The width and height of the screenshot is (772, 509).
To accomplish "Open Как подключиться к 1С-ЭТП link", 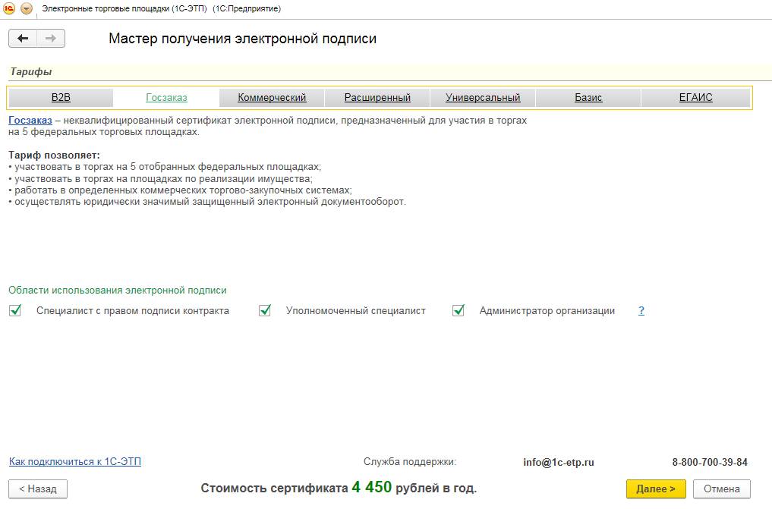I will [x=75, y=462].
